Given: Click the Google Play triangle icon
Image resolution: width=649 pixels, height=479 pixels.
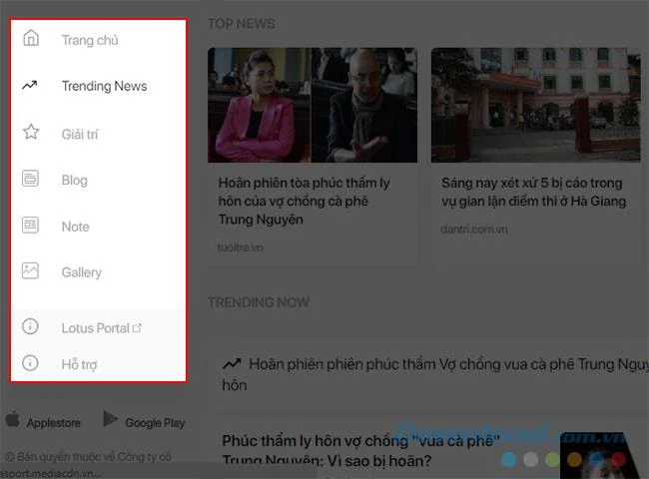Looking at the screenshot, I should [x=110, y=419].
